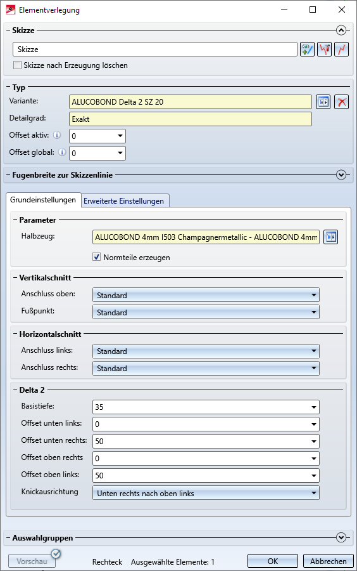357x571 pixels.
Task: Click the Abbrechen button
Action: pos(329,561)
